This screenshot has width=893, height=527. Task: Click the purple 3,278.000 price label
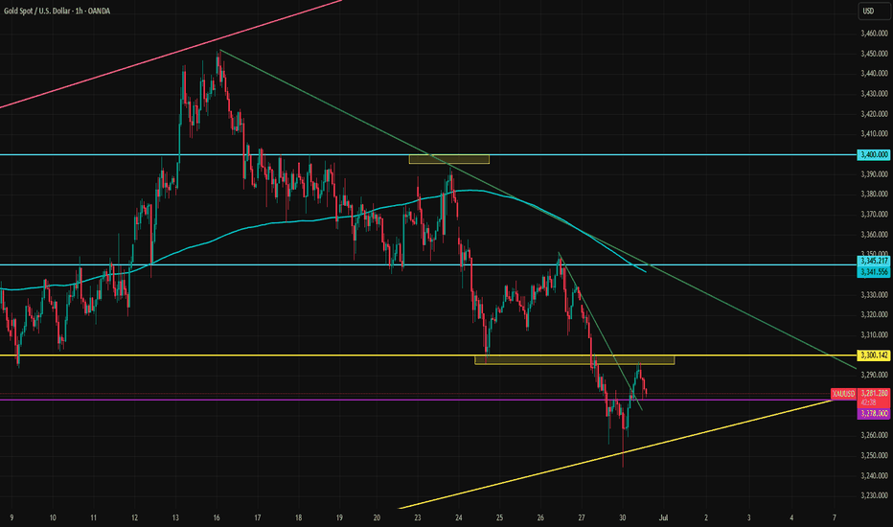click(x=874, y=414)
